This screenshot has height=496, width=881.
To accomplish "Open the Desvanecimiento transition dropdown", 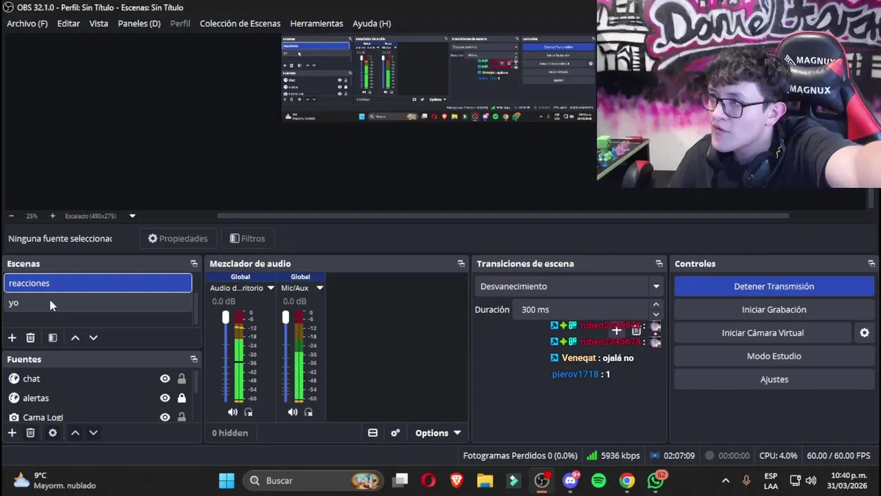I will tap(569, 287).
